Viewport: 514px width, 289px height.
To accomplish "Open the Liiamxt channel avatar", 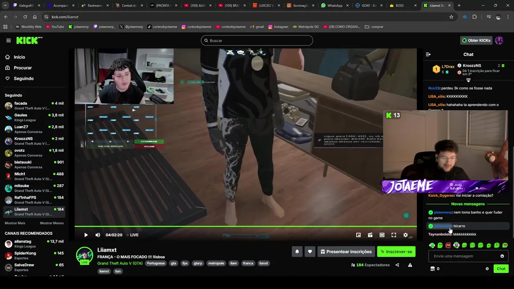I will (84, 255).
